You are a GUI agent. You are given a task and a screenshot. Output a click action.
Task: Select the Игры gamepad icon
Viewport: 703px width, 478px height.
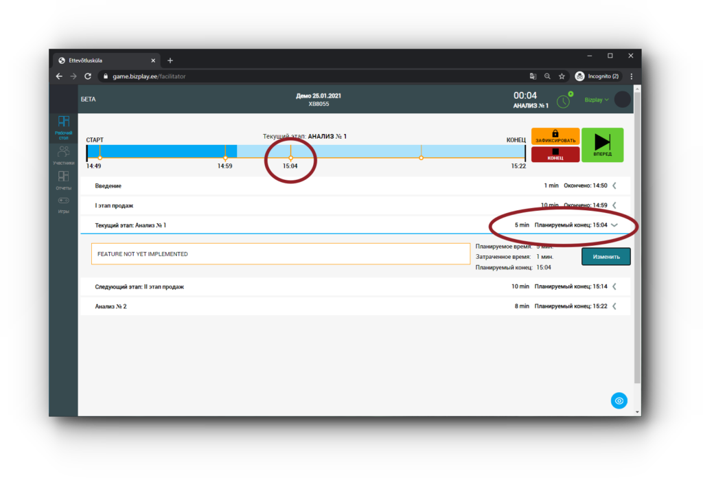click(x=63, y=204)
